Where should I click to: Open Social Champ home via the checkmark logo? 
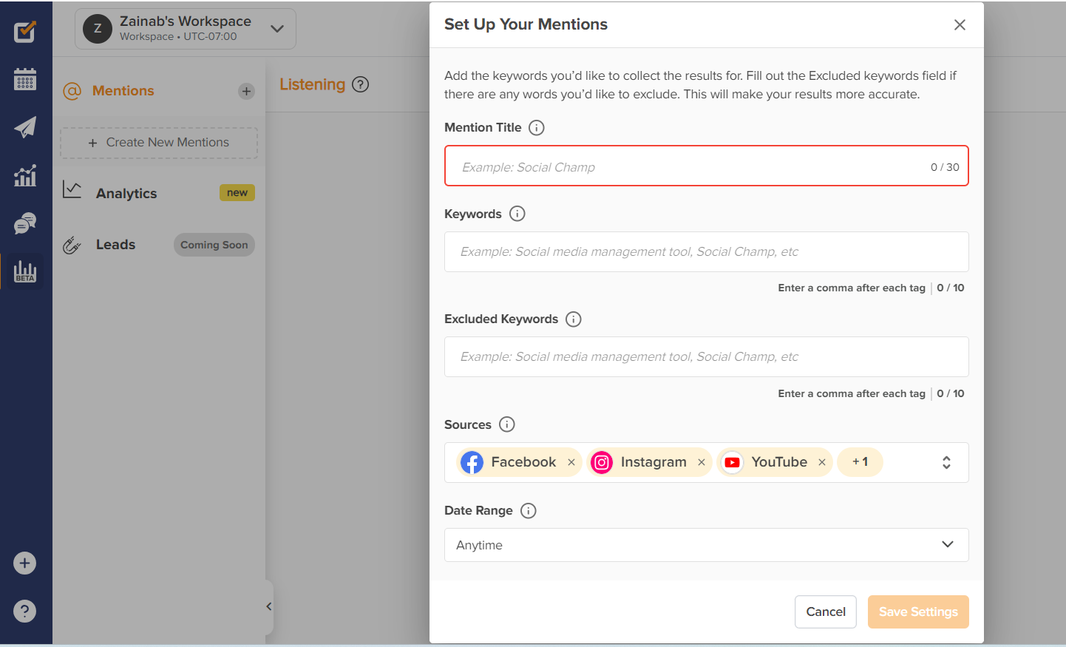pyautogui.click(x=24, y=31)
